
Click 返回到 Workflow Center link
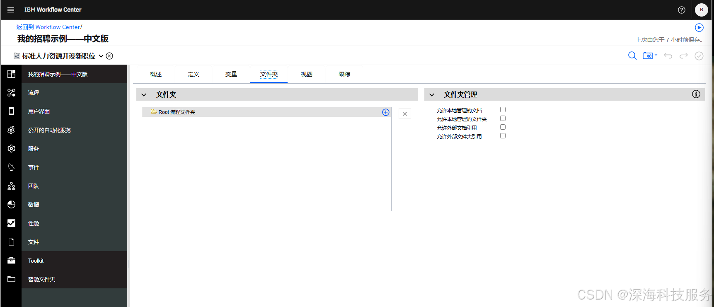click(x=48, y=27)
